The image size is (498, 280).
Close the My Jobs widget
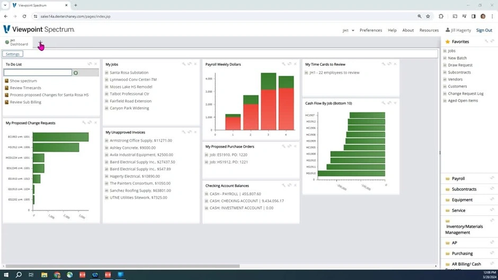coord(195,64)
